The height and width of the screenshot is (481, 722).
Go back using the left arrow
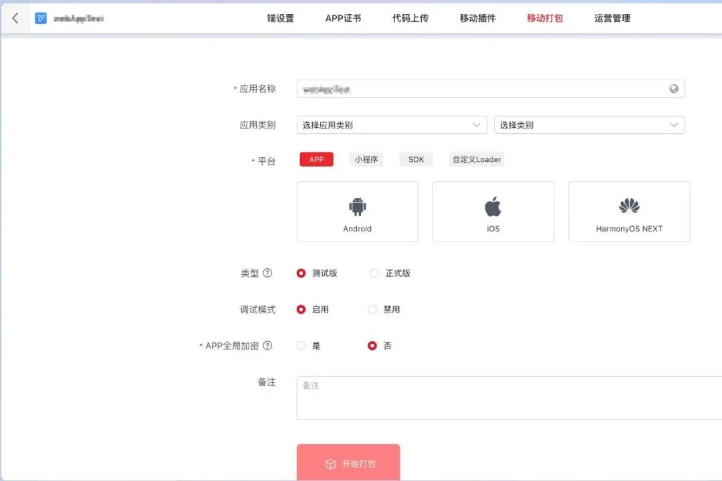click(15, 18)
